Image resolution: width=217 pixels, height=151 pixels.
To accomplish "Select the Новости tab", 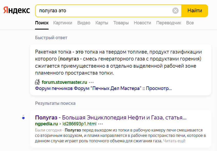I will [x=142, y=23].
